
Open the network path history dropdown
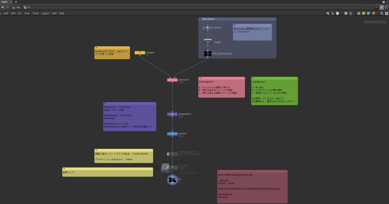click(376, 7)
